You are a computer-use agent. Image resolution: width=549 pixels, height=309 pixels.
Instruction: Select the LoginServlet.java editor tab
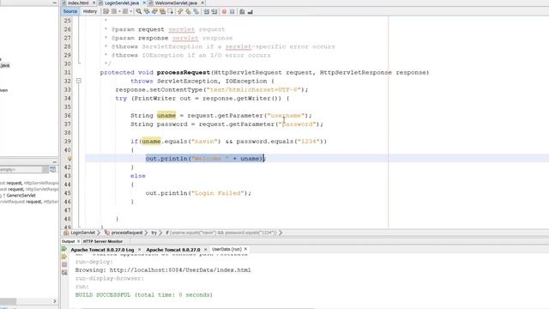[122, 3]
